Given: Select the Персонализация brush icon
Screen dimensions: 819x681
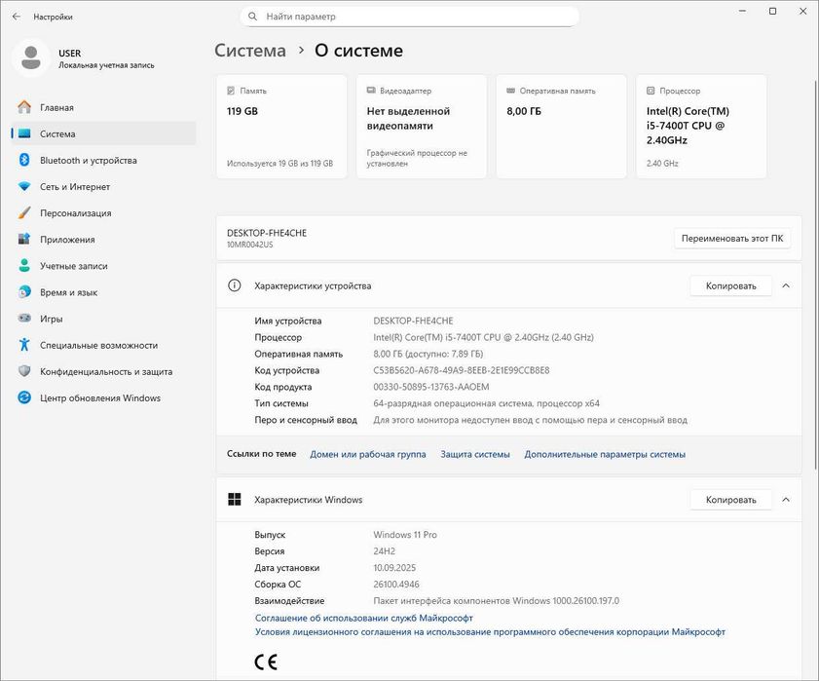Looking at the screenshot, I should (24, 213).
